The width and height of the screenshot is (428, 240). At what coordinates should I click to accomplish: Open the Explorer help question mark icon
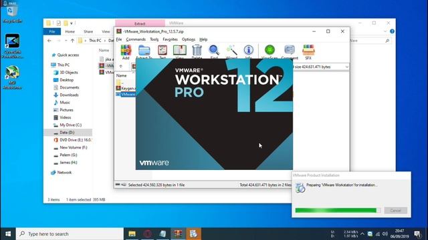(393, 31)
